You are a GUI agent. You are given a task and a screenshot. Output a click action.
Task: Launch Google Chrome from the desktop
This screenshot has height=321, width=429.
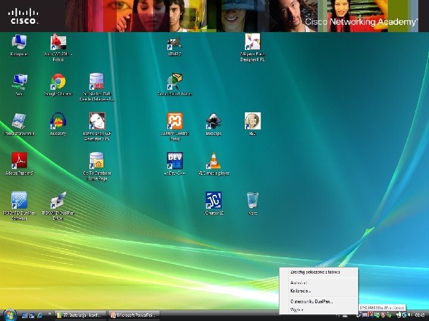point(58,81)
